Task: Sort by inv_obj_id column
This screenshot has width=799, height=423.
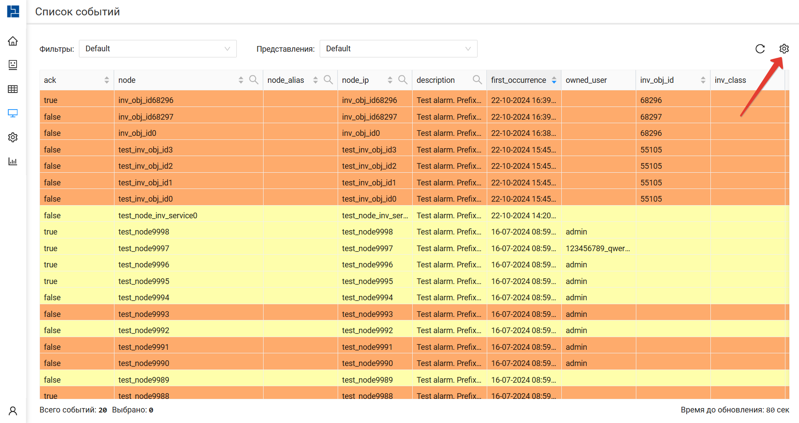Action: coord(703,80)
